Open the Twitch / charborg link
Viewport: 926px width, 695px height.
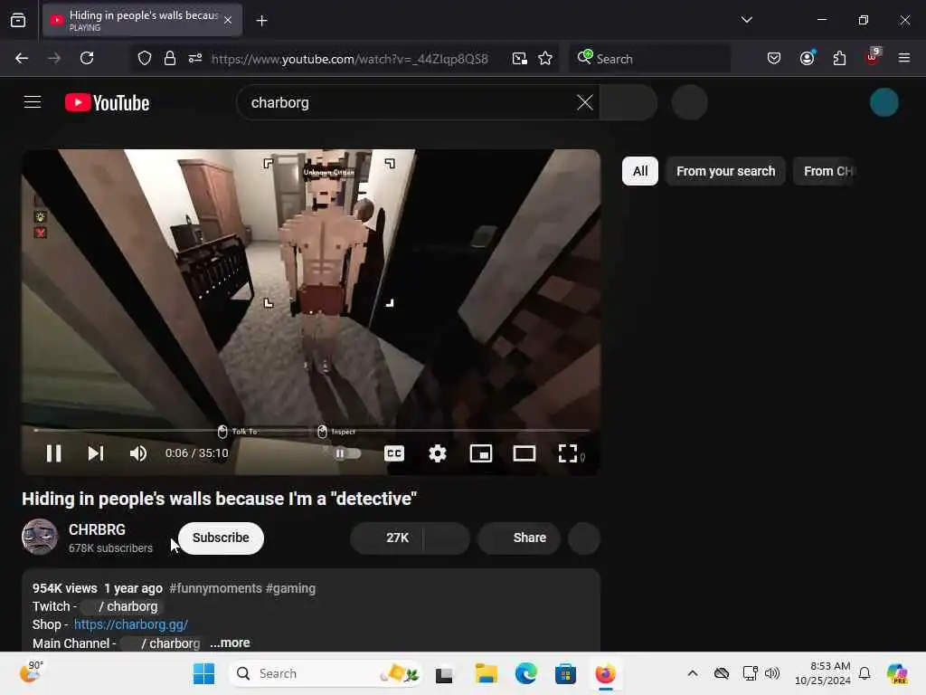point(123,606)
